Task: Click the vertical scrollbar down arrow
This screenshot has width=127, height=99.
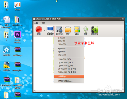Action: click(x=123, y=88)
